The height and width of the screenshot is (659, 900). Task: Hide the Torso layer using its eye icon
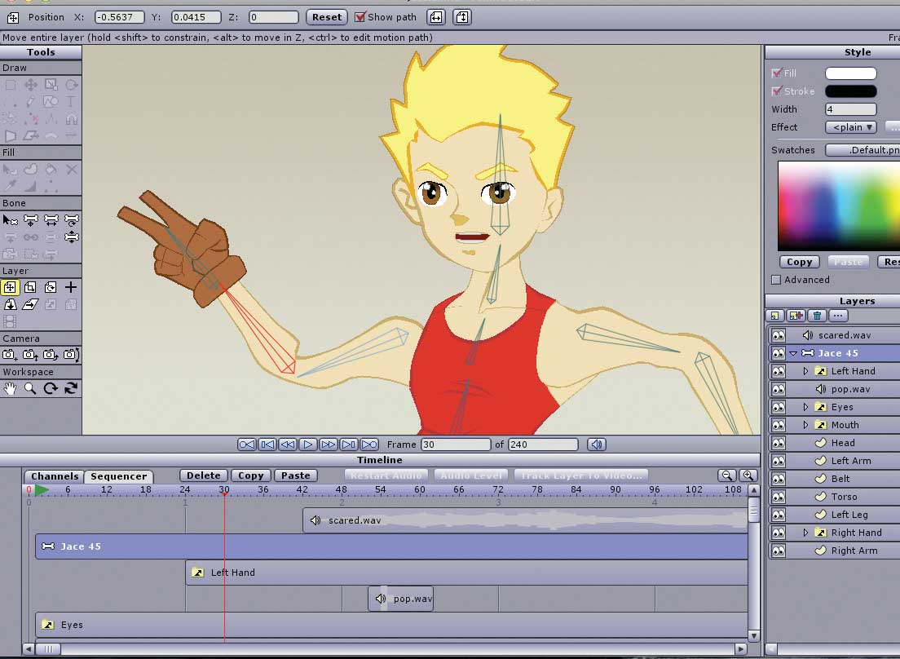tap(778, 497)
